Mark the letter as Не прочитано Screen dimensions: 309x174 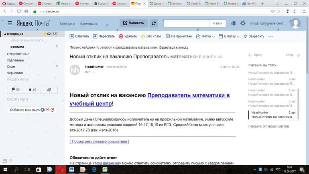coord(179,36)
